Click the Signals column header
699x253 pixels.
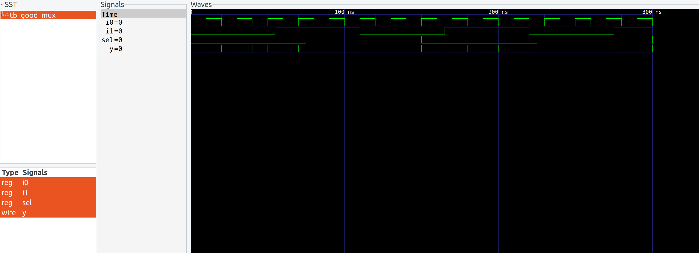point(35,172)
